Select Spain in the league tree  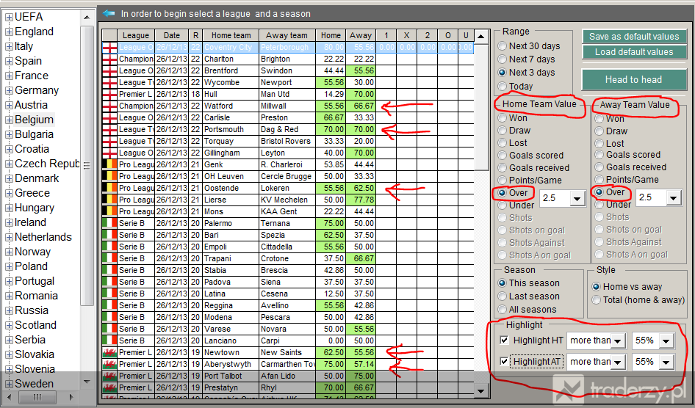[29, 61]
